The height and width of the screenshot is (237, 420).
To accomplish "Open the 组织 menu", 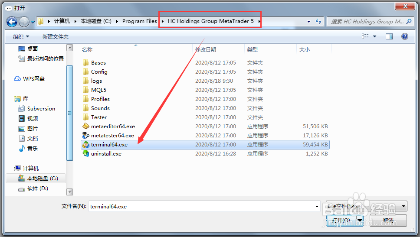I will pyautogui.click(x=21, y=37).
